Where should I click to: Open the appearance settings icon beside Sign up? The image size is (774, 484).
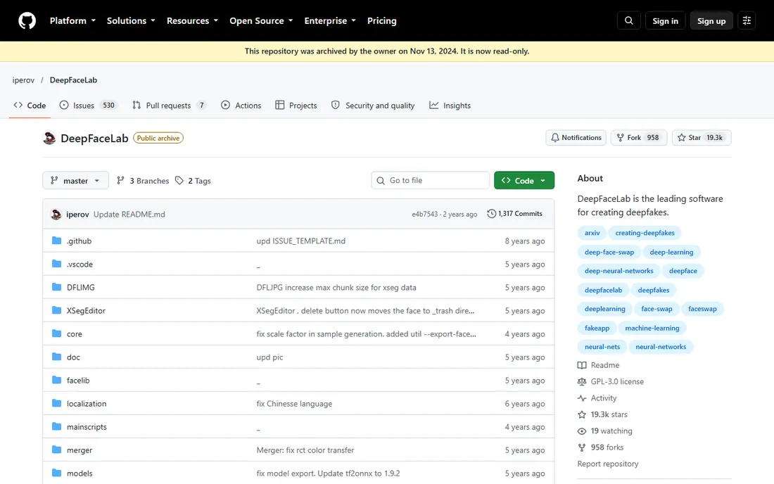click(x=747, y=20)
